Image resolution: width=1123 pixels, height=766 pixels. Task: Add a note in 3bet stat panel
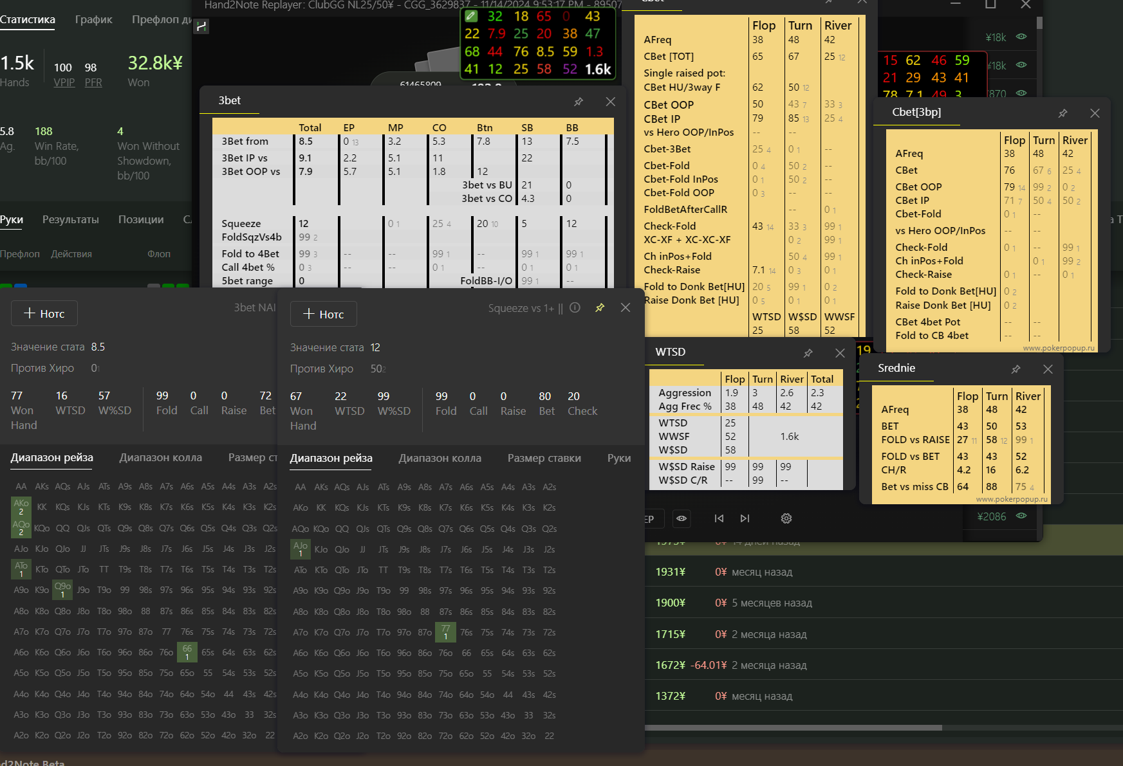click(x=44, y=313)
